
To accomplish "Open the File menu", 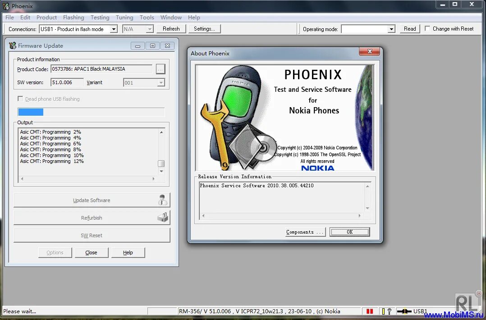I will [x=9, y=18].
